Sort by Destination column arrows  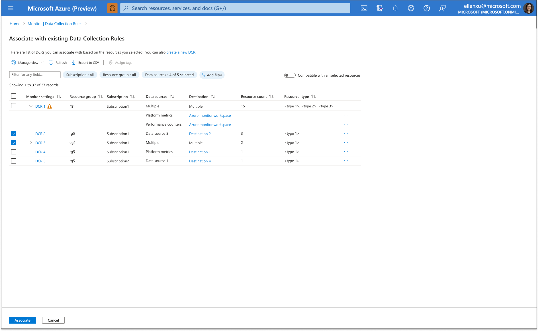pos(213,97)
